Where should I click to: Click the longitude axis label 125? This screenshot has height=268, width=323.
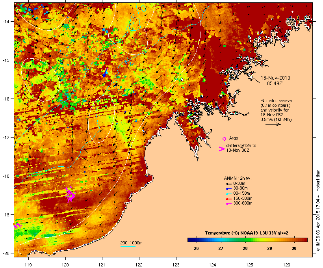pos(250,265)
